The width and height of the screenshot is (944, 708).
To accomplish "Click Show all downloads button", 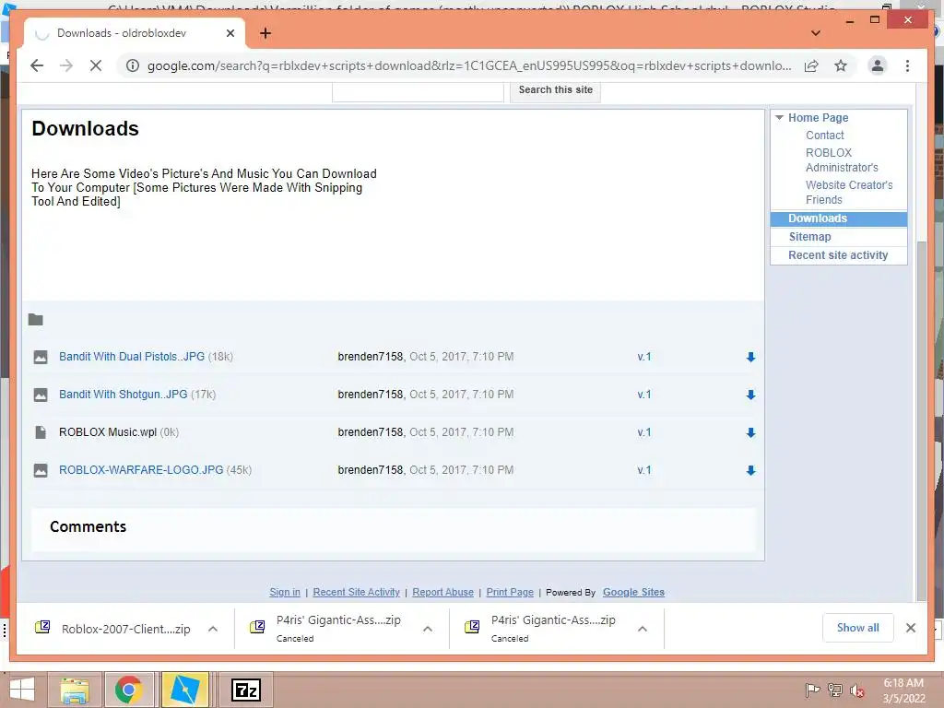I will [x=858, y=628].
